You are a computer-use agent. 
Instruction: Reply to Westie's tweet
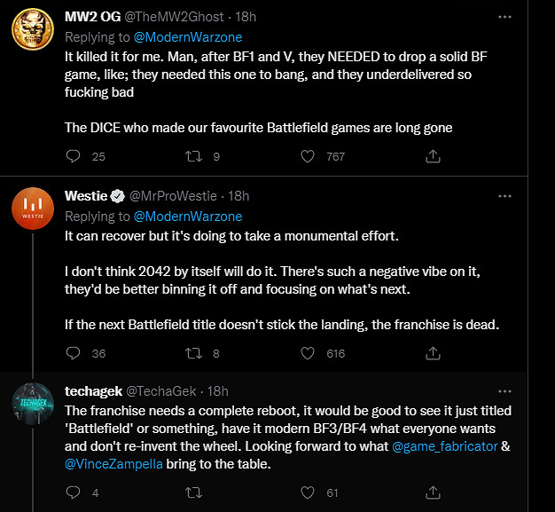[x=74, y=353]
